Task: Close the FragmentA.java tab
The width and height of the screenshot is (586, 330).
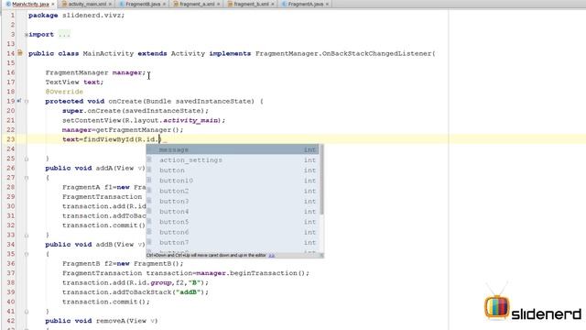Action: pyautogui.click(x=327, y=4)
